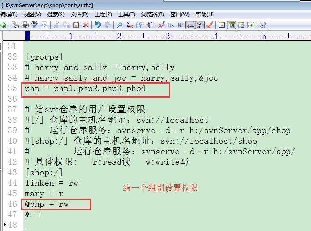311x231 pixels.
Task: Open preferences wrench window icon
Action: click(x=241, y=25)
